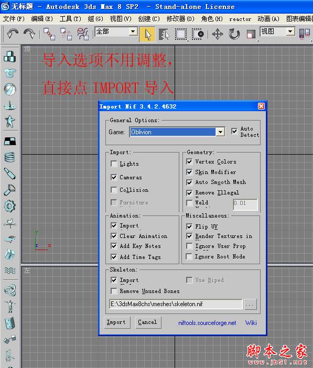Disable Auto Smooth Mesh
This screenshot has height=368, width=313.
pyautogui.click(x=189, y=182)
